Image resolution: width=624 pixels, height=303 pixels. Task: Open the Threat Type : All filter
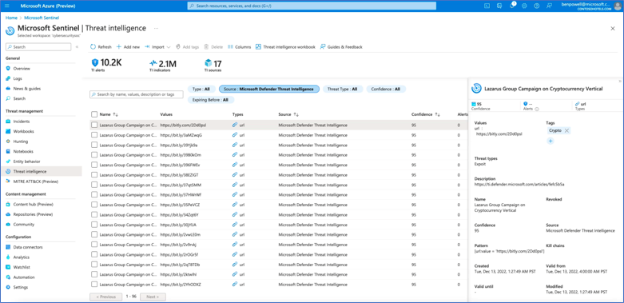coord(342,90)
